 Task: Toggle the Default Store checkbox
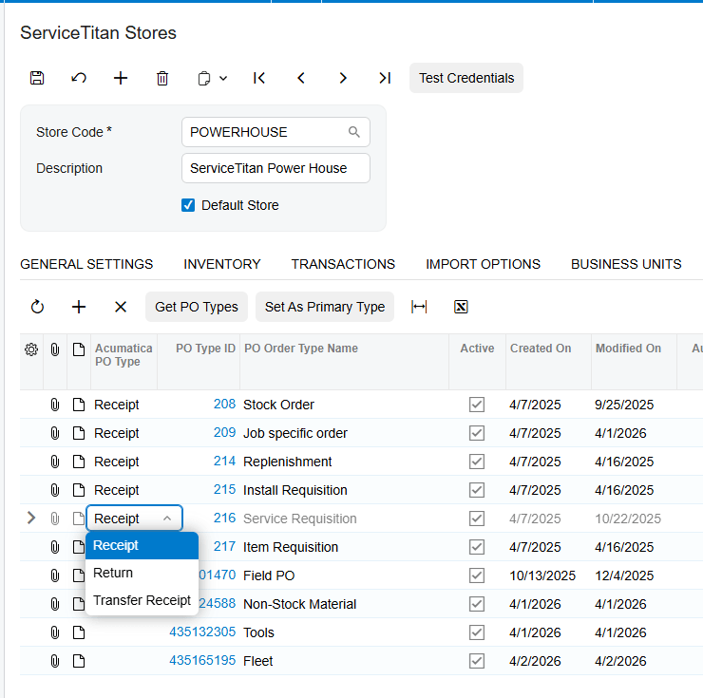coord(188,205)
